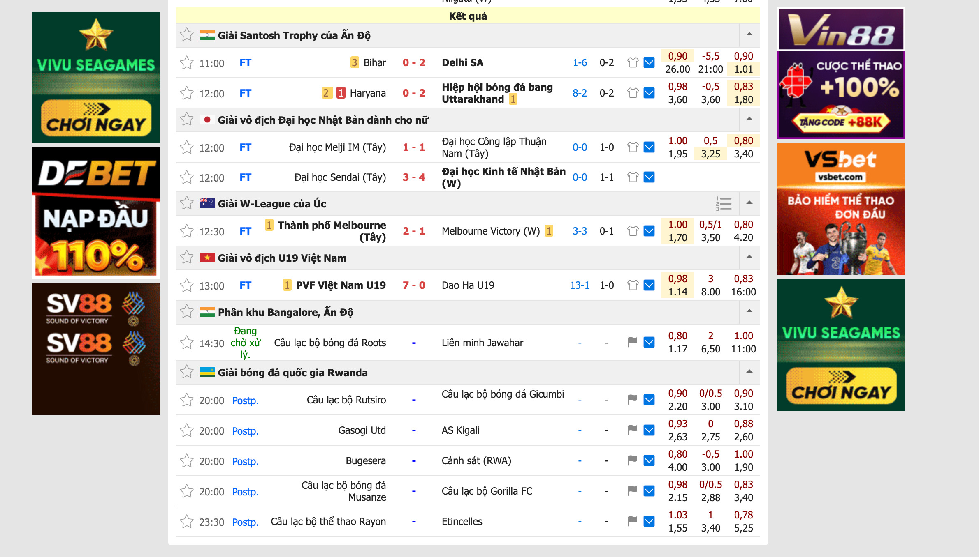The width and height of the screenshot is (979, 557).
Task: Click the DEBET Nạp Đầu 110% ad
Action: coord(96,212)
